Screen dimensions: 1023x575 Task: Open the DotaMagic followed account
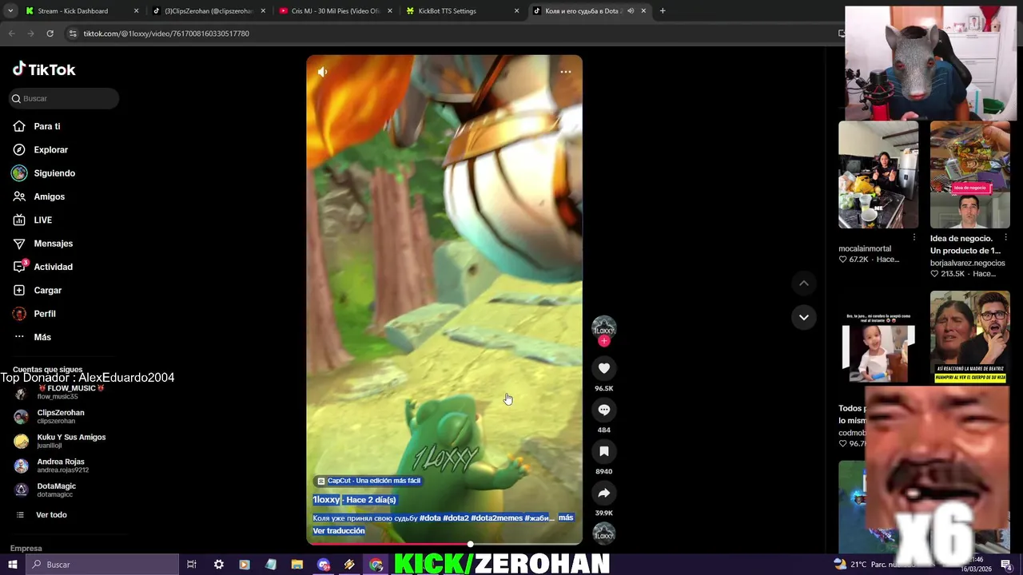[x=46, y=490]
